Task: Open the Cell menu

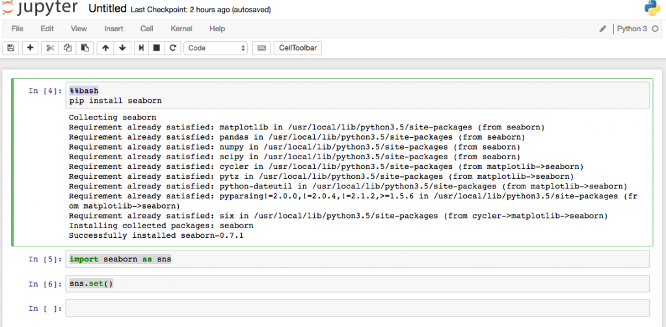Action: tap(147, 29)
